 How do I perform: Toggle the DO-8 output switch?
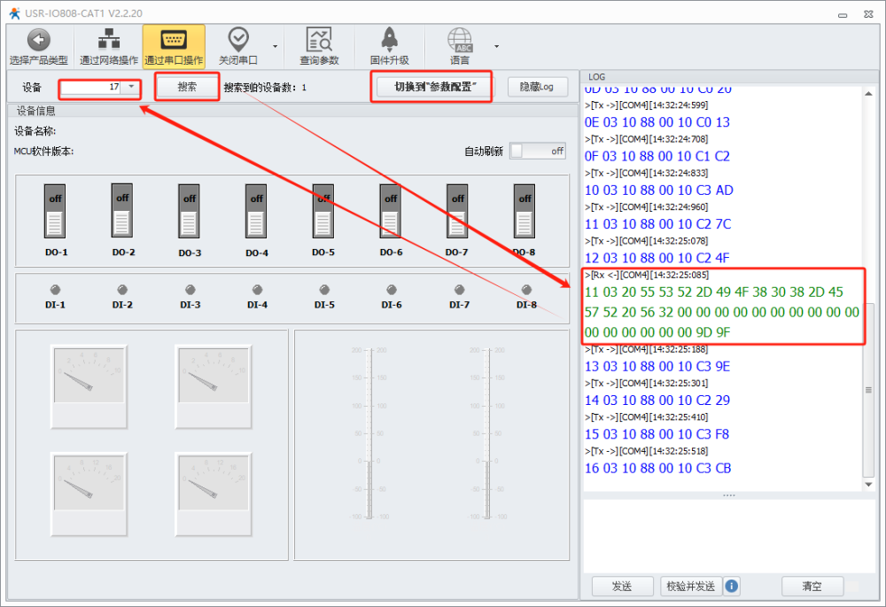[525, 211]
